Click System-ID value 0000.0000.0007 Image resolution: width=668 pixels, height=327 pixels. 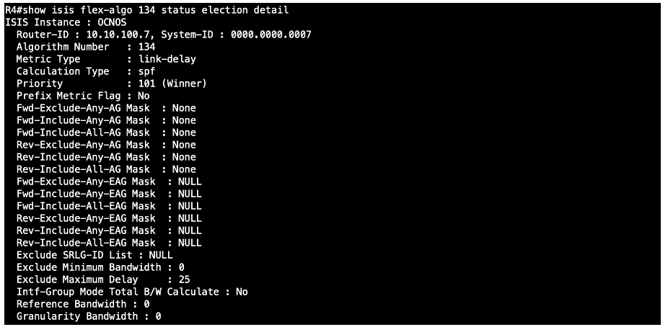coord(271,35)
